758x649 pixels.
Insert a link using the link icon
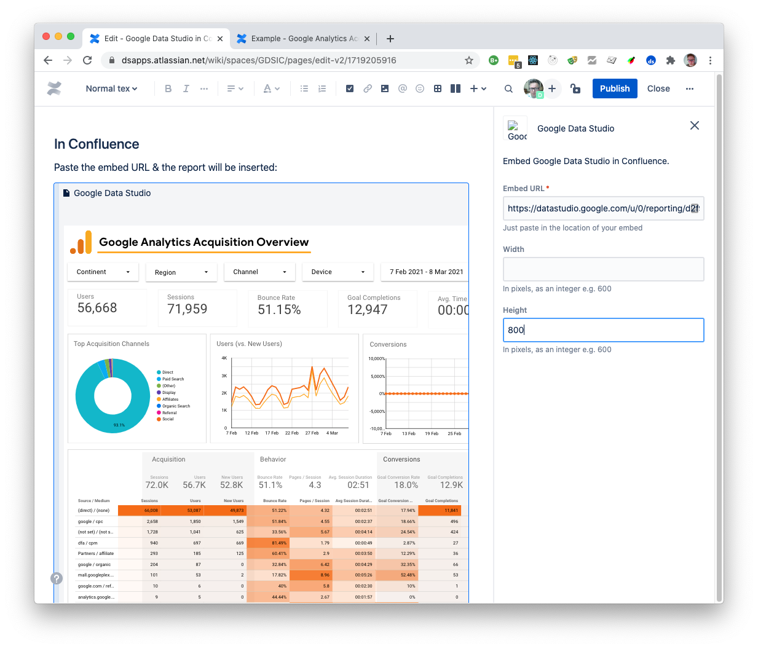point(367,88)
